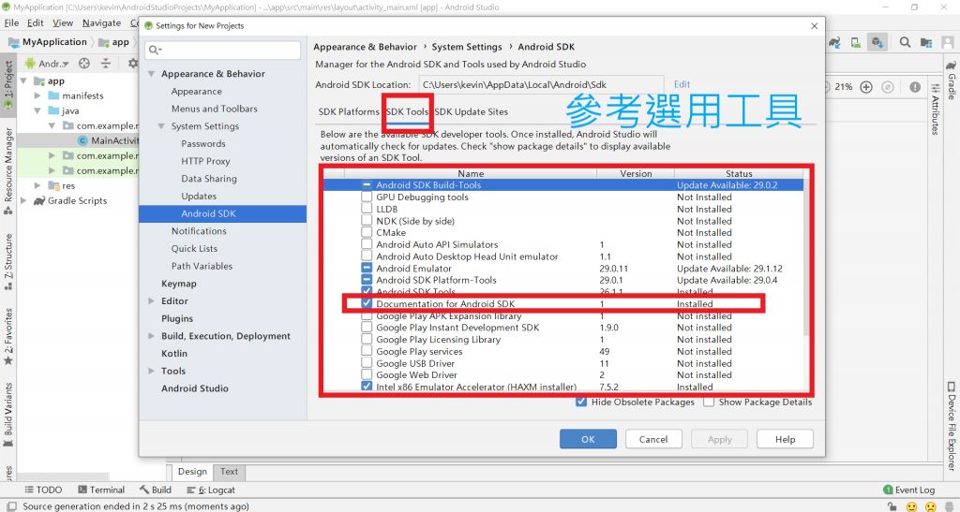Collapse Appearance & Behavior settings group

click(x=151, y=74)
